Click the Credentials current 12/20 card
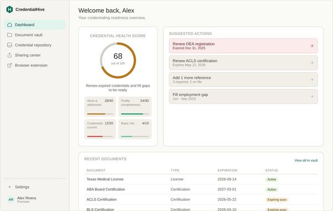The width and height of the screenshot is (333, 211). [x=100, y=129]
